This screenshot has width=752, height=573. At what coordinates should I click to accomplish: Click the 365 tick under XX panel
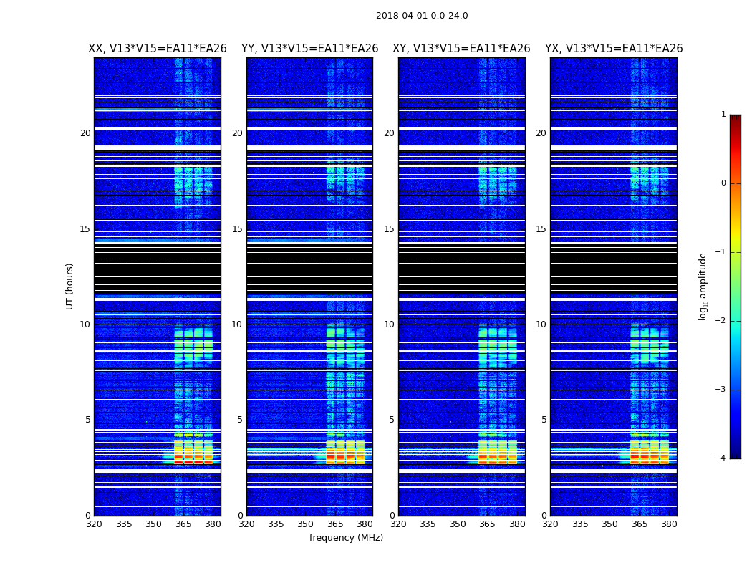[183, 524]
